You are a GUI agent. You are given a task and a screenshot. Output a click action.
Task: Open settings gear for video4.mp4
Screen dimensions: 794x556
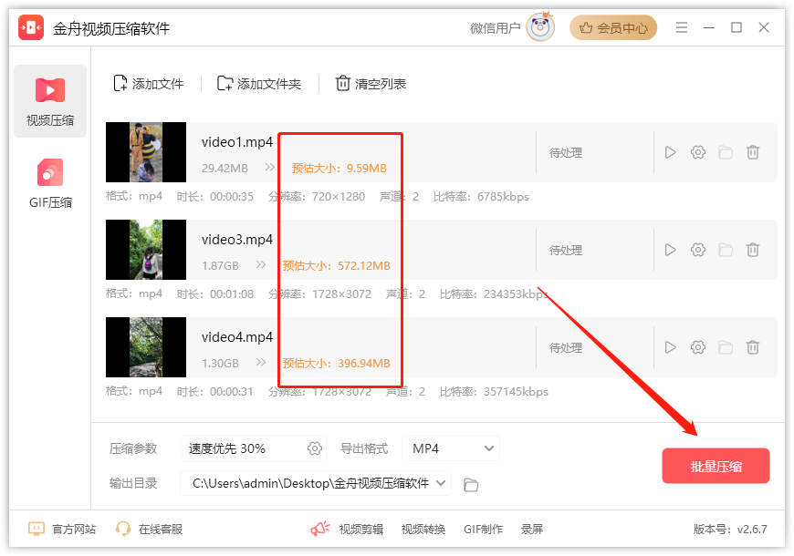tap(698, 347)
